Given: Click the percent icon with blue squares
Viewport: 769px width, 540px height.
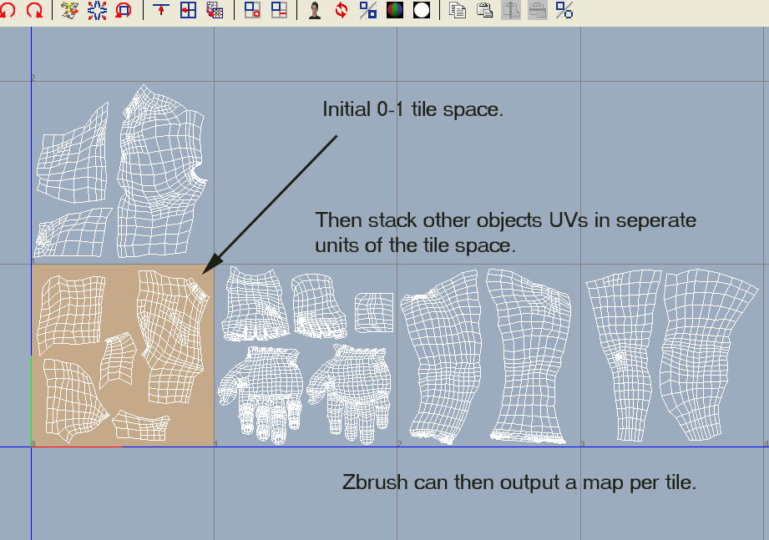Looking at the screenshot, I should (368, 10).
